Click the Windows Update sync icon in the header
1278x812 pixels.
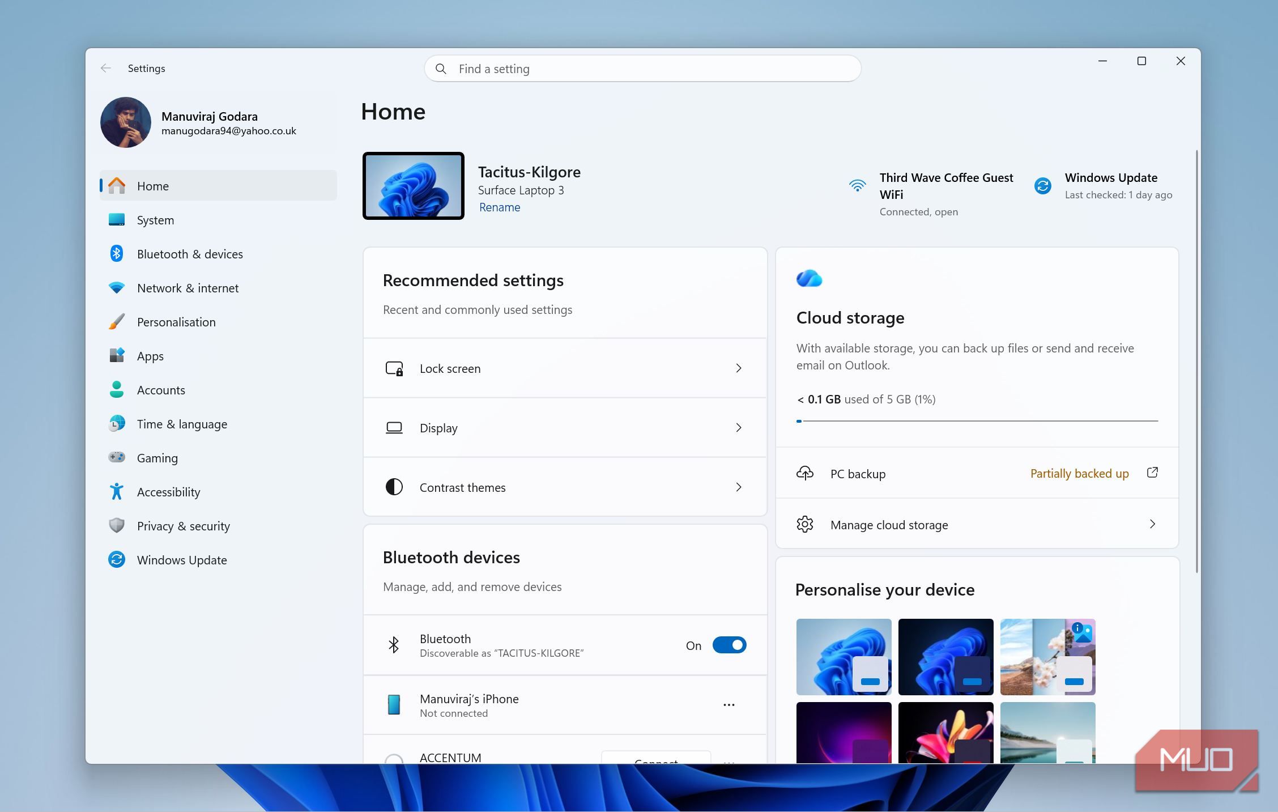point(1043,185)
